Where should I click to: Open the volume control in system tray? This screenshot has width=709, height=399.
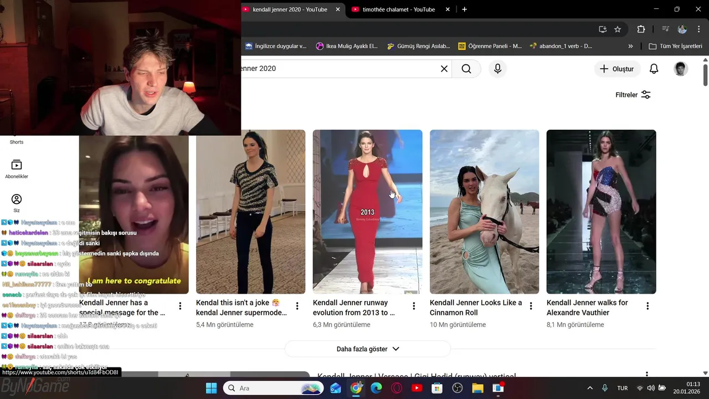click(651, 388)
